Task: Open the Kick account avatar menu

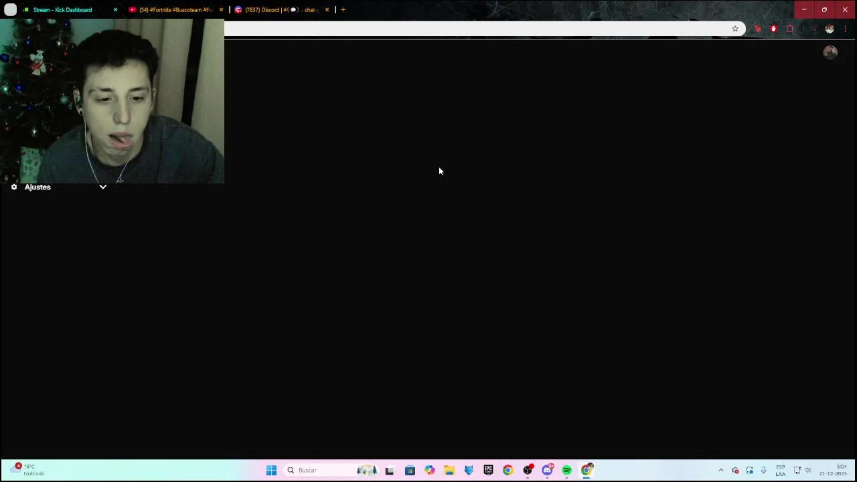Action: pos(830,52)
